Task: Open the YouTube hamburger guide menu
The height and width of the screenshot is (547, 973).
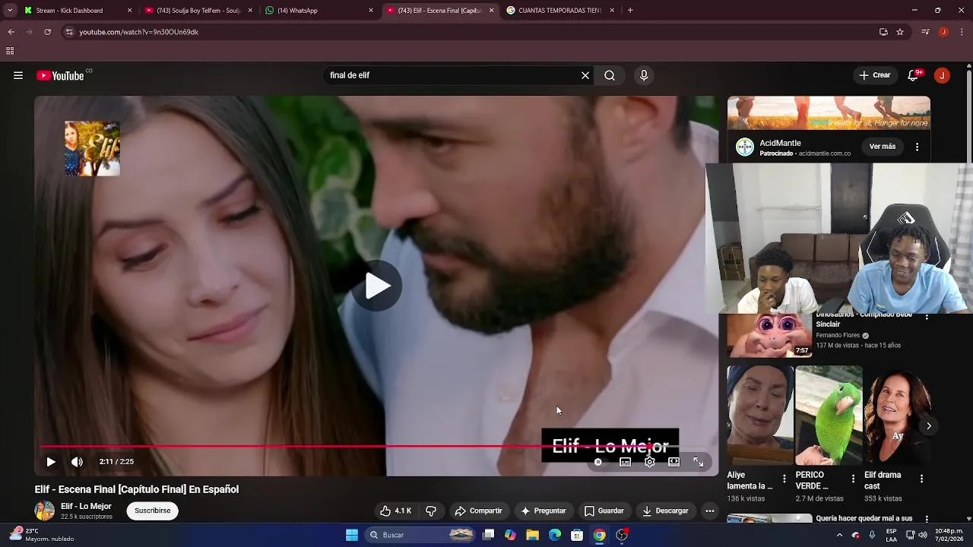Action: 18,75
